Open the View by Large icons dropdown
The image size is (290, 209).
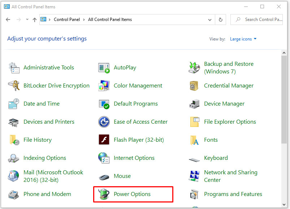click(x=243, y=39)
